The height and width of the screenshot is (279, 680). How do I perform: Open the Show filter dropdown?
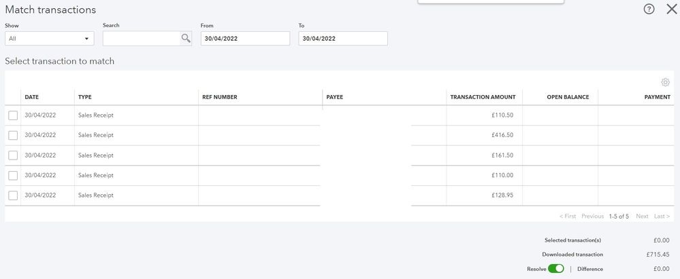[x=50, y=39]
